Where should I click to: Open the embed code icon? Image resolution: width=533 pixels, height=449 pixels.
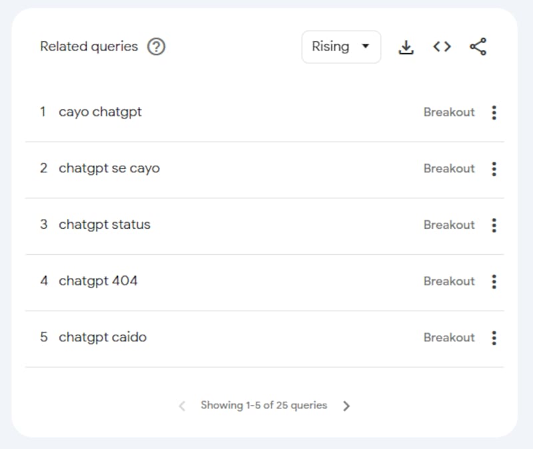click(x=442, y=47)
